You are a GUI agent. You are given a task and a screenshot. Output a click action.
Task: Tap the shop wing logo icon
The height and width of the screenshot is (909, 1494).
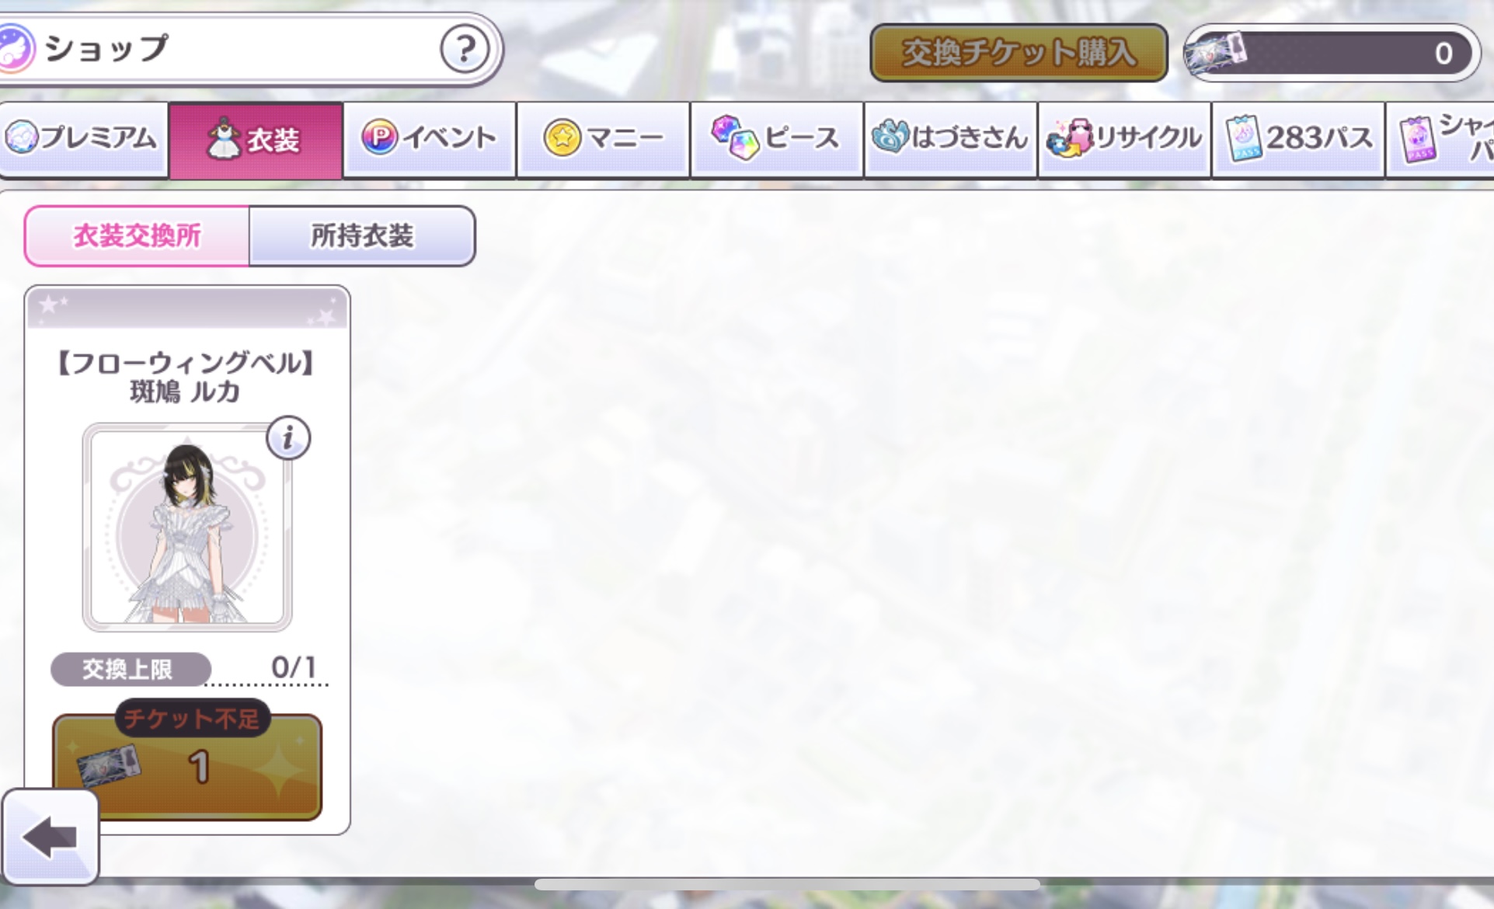coord(16,48)
